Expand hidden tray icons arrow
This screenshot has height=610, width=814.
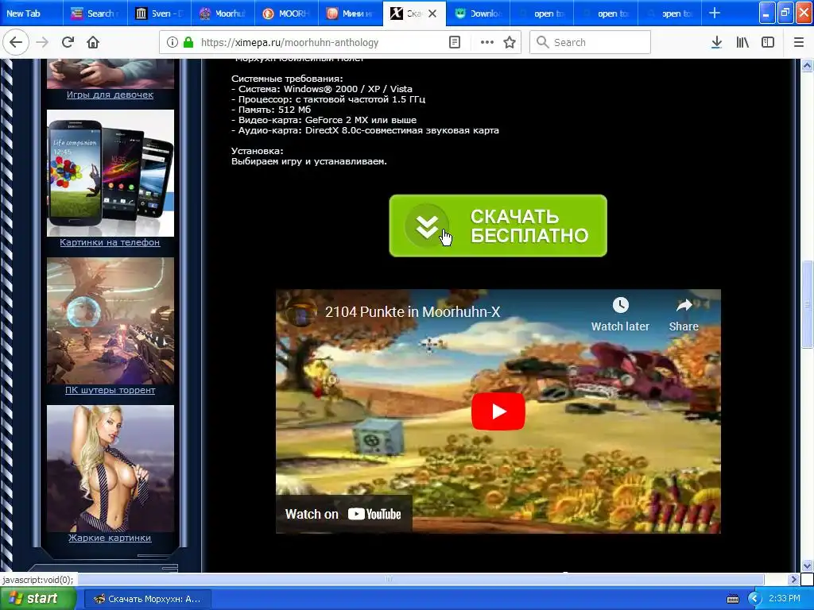click(x=754, y=599)
